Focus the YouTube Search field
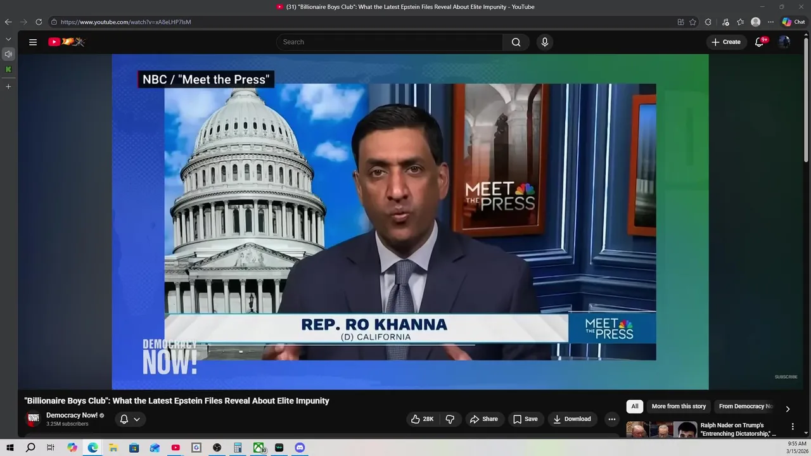 [x=390, y=42]
